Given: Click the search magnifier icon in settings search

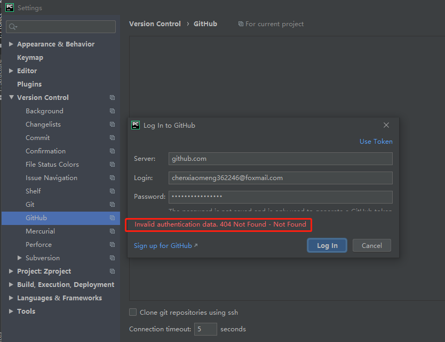Looking at the screenshot, I should tap(13, 27).
